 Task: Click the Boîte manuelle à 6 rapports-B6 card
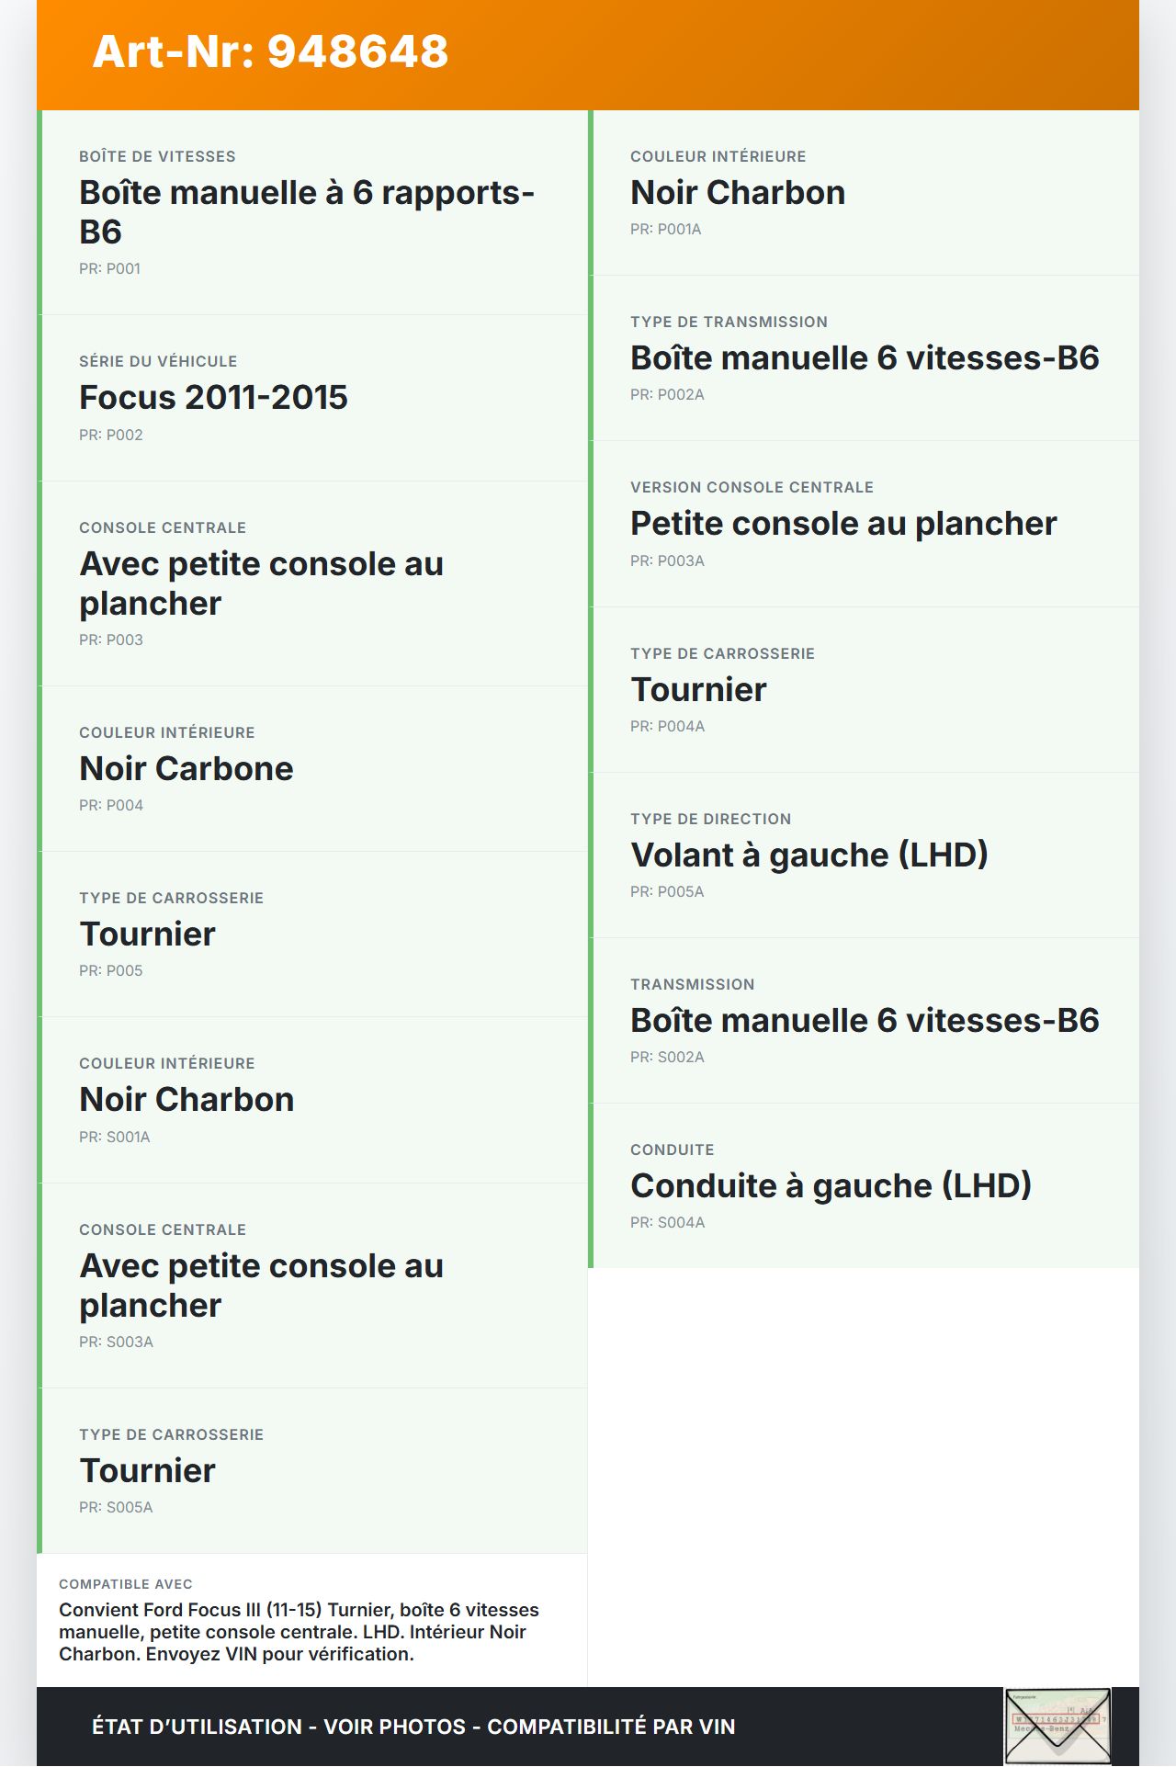coord(312,212)
